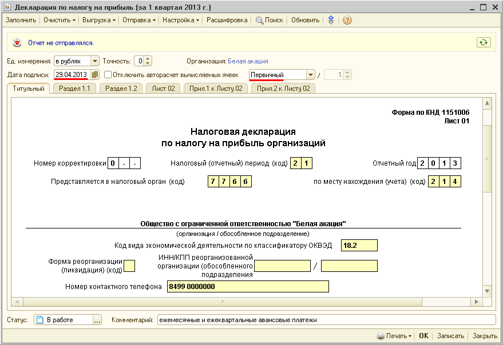Click the Точность value field

(139, 61)
